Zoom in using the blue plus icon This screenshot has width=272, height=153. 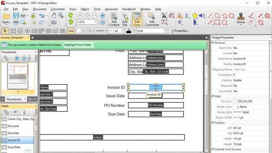[x=102, y=15]
